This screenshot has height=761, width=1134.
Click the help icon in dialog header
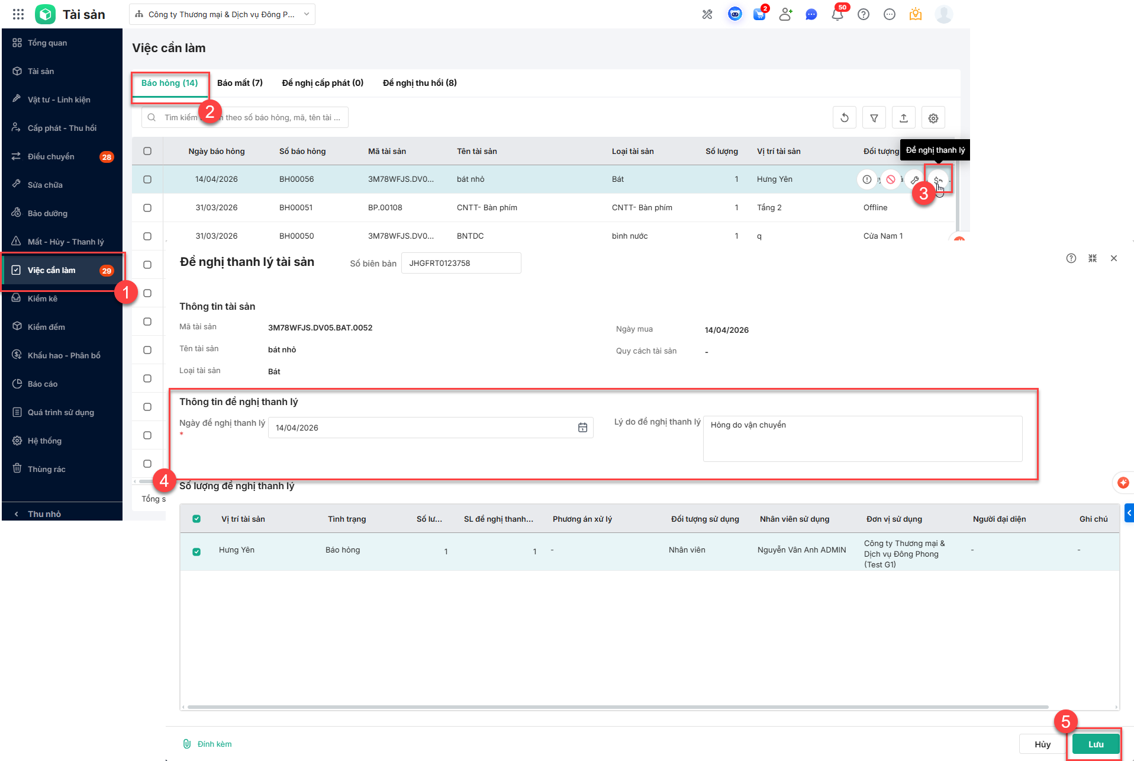click(x=1071, y=258)
